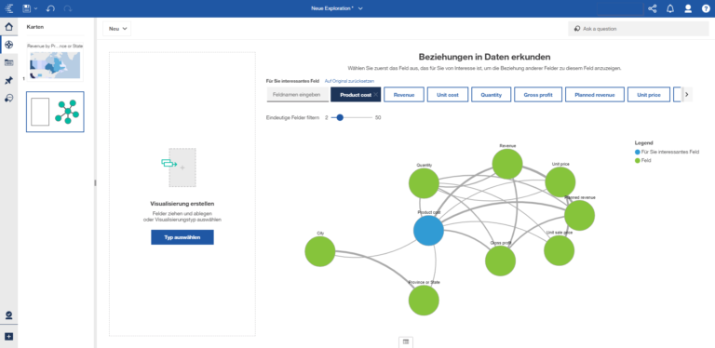The width and height of the screenshot is (715, 348).
Task: Click the badge icon near sidebar bottom
Action: point(8,315)
